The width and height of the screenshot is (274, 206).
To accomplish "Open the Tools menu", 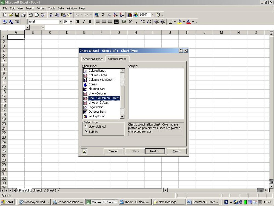I will point(52,8).
